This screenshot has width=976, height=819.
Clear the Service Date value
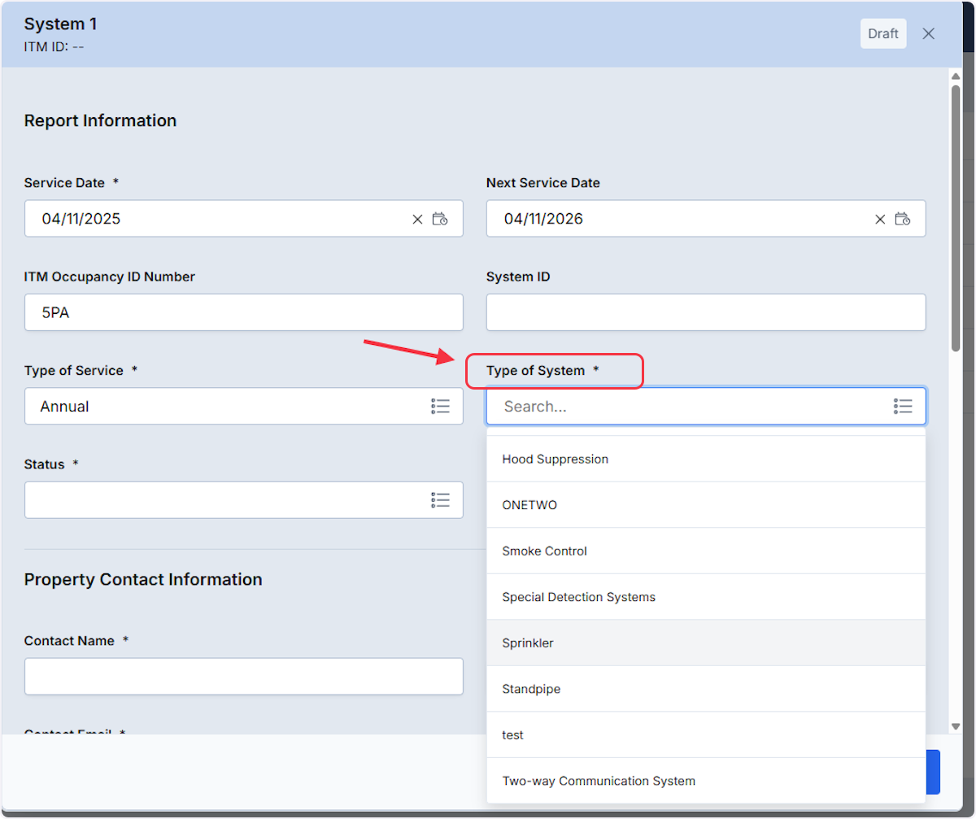pyautogui.click(x=417, y=219)
